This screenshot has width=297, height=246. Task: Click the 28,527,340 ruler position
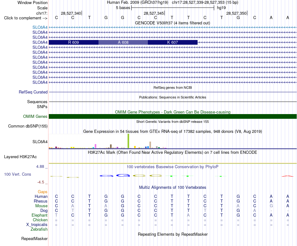pos(71,13)
